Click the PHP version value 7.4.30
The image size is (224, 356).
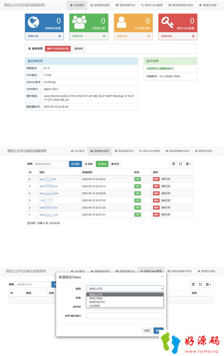tap(47, 75)
